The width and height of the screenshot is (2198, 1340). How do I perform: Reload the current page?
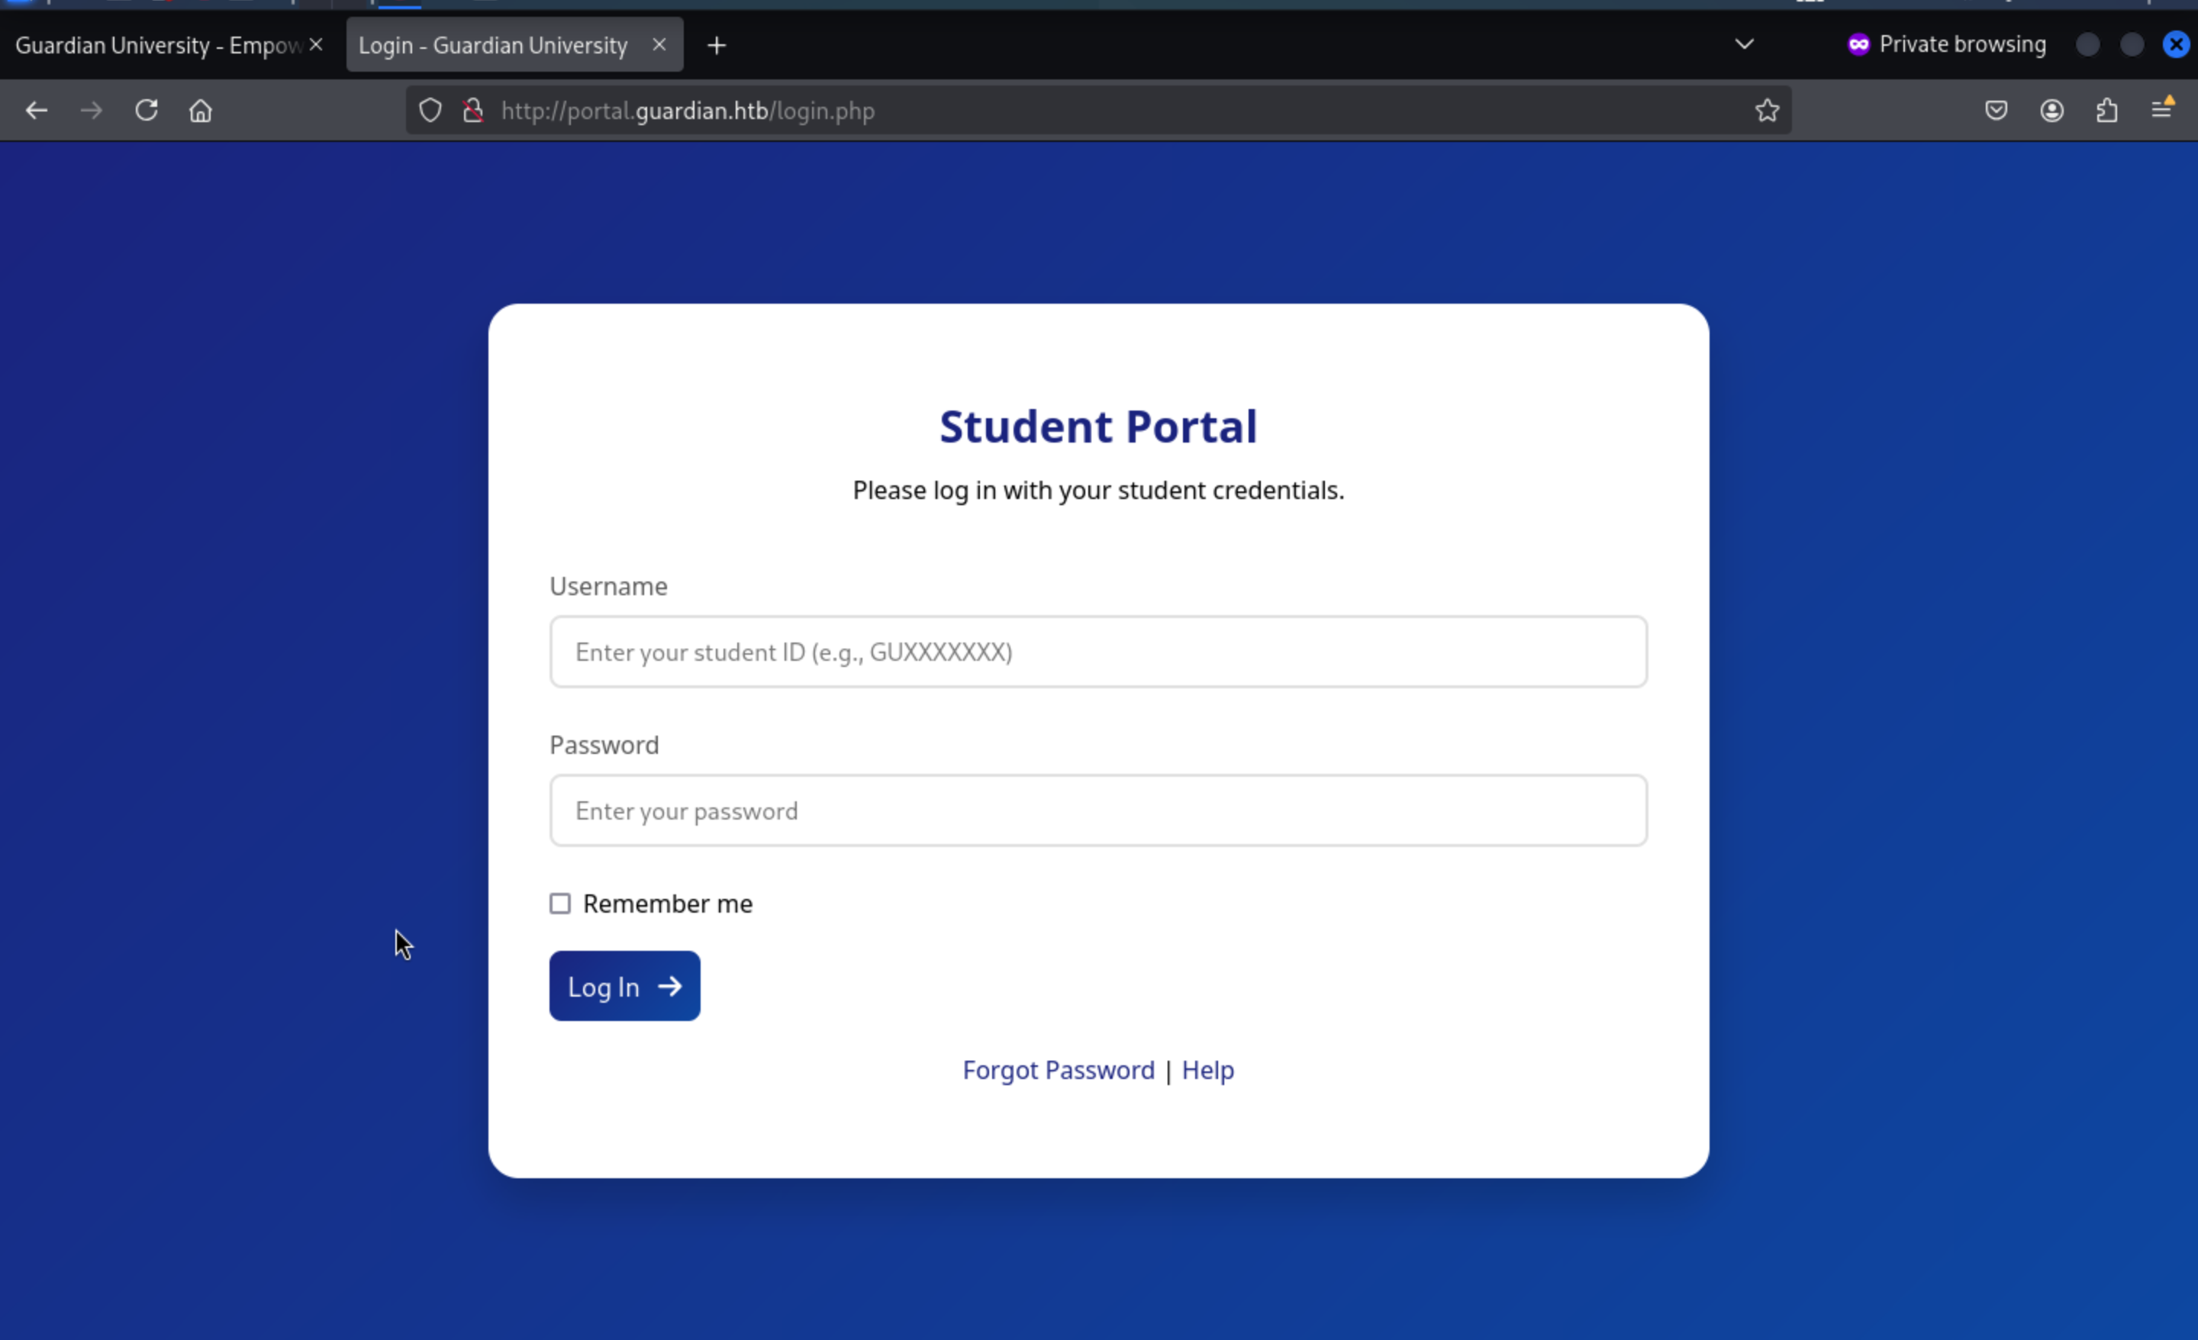(147, 111)
